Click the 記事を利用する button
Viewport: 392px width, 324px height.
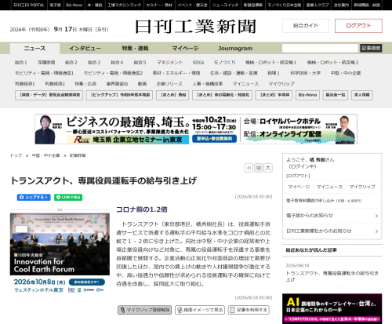pos(249,310)
